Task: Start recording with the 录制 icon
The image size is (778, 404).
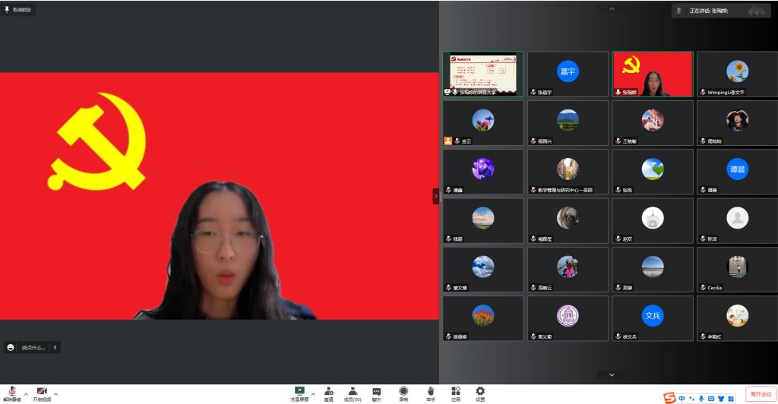Action: (x=403, y=391)
